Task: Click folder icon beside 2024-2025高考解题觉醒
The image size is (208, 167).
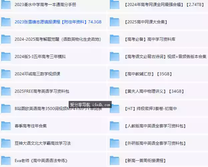Action: point(6,39)
